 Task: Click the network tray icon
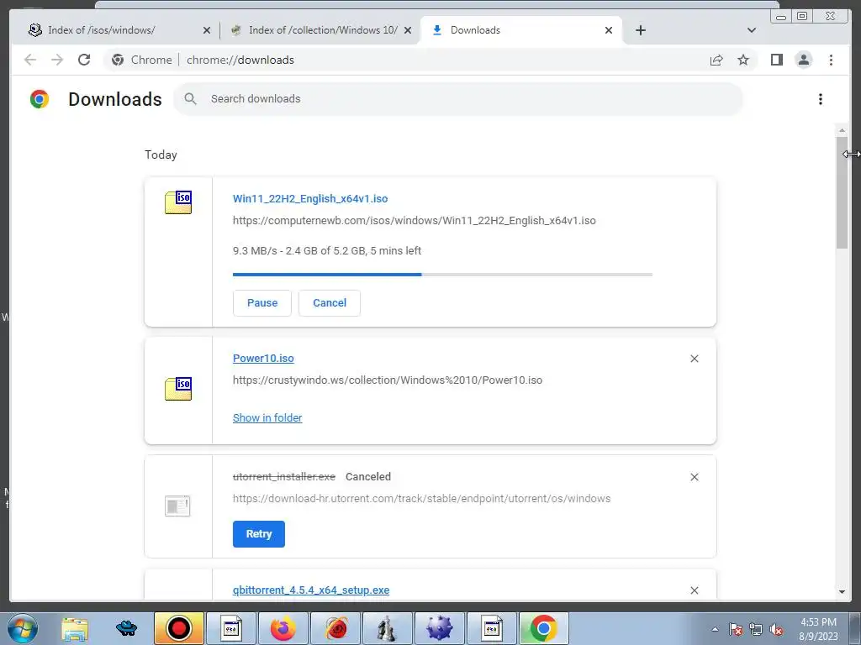click(x=756, y=629)
